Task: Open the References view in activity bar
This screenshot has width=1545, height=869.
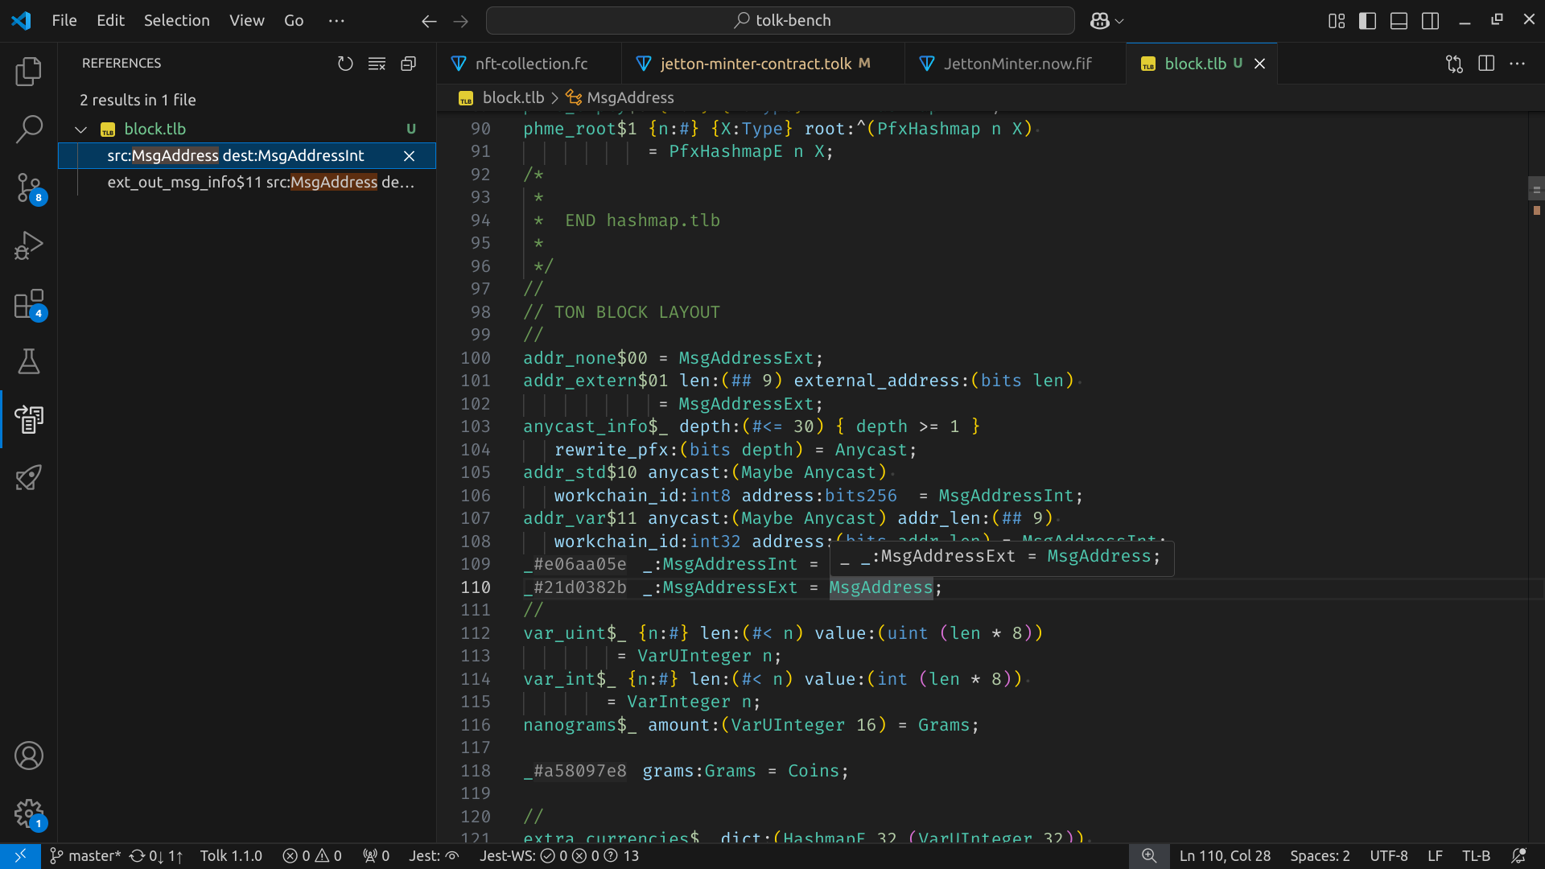Action: (x=29, y=419)
